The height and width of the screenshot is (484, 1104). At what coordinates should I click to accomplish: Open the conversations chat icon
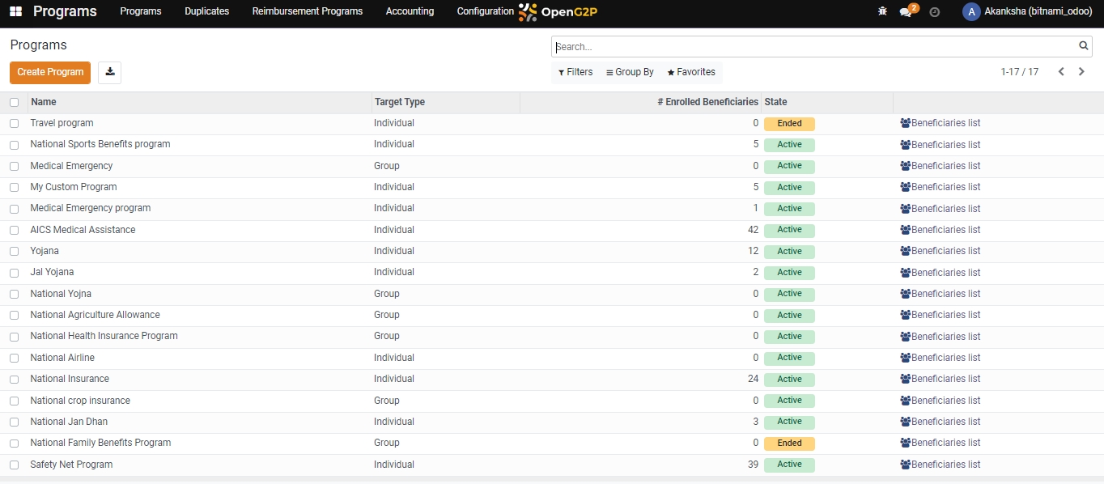click(x=906, y=12)
